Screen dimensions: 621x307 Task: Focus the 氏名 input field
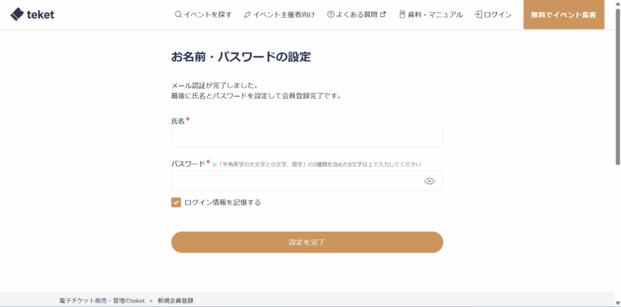307,138
